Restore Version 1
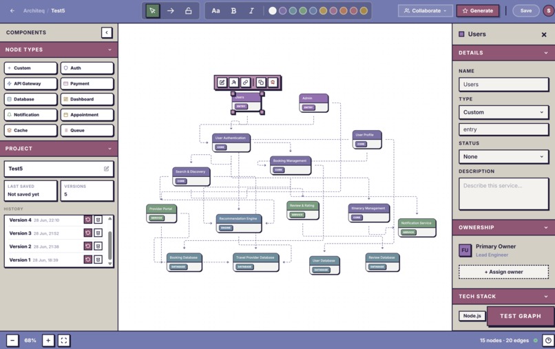555x349 pixels. (87, 260)
